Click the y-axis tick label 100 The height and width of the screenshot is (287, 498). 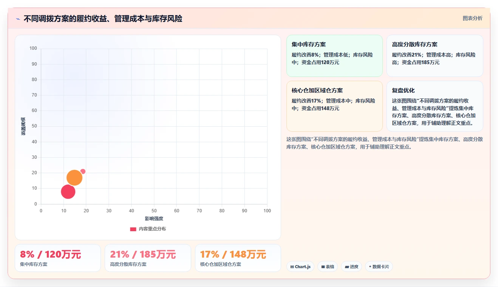click(33, 48)
